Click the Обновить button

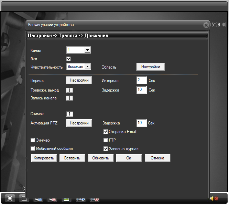(x=100, y=158)
